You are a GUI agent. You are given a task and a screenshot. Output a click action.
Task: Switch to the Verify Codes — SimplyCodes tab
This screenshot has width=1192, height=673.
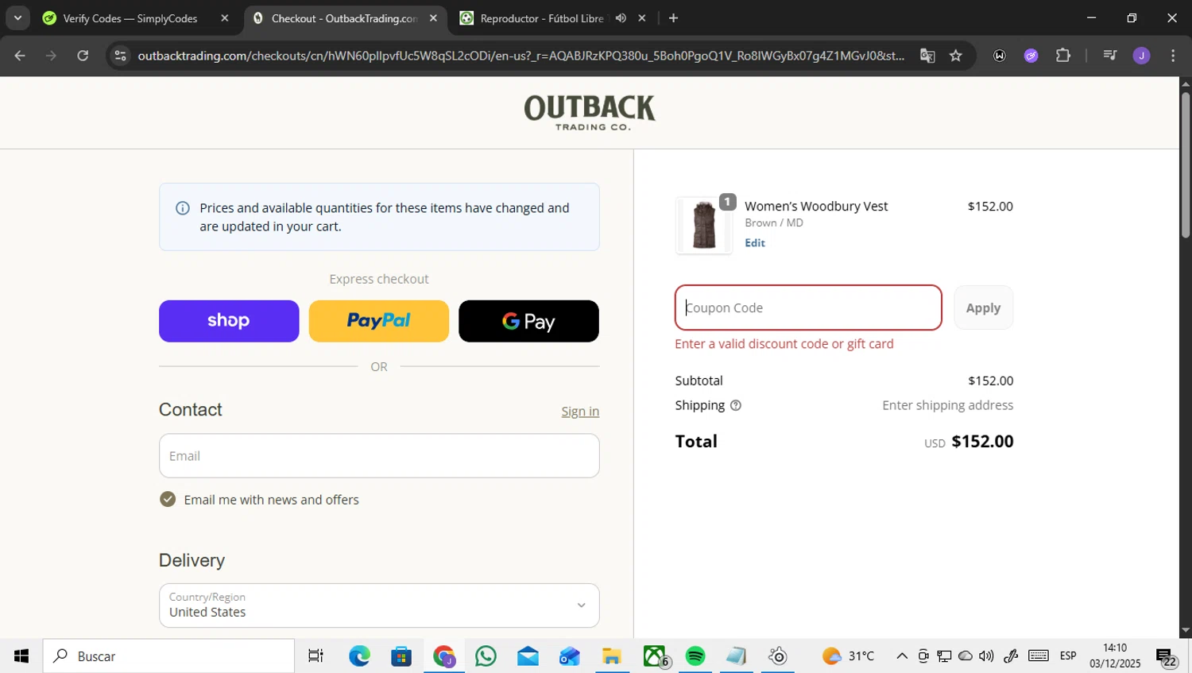(130, 18)
